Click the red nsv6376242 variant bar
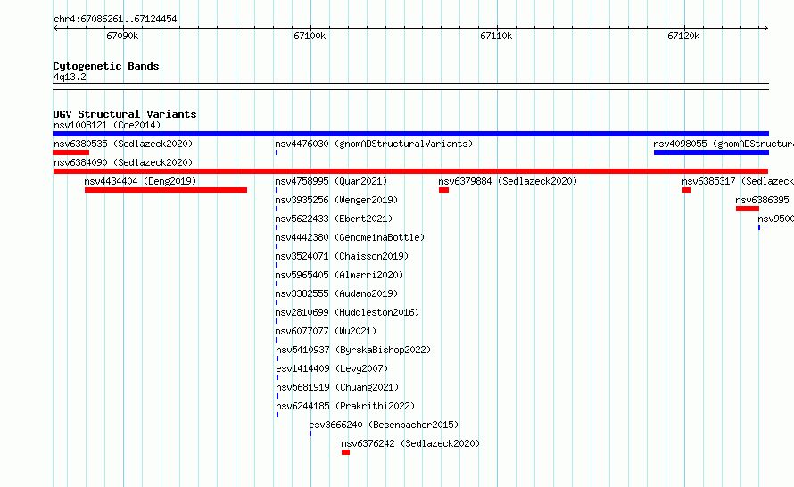This screenshot has width=794, height=487. [345, 452]
